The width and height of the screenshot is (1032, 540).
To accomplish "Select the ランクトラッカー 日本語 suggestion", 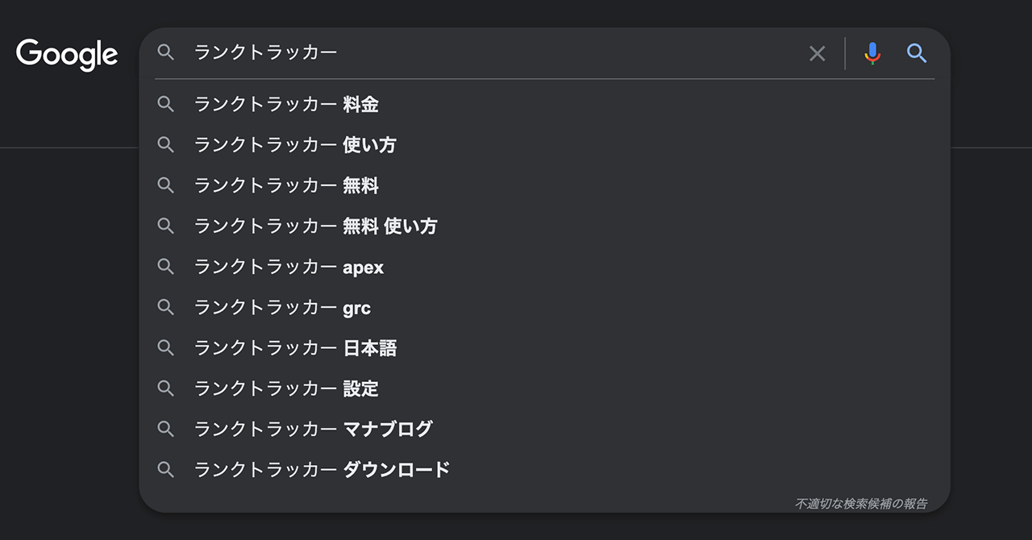I will coord(295,348).
